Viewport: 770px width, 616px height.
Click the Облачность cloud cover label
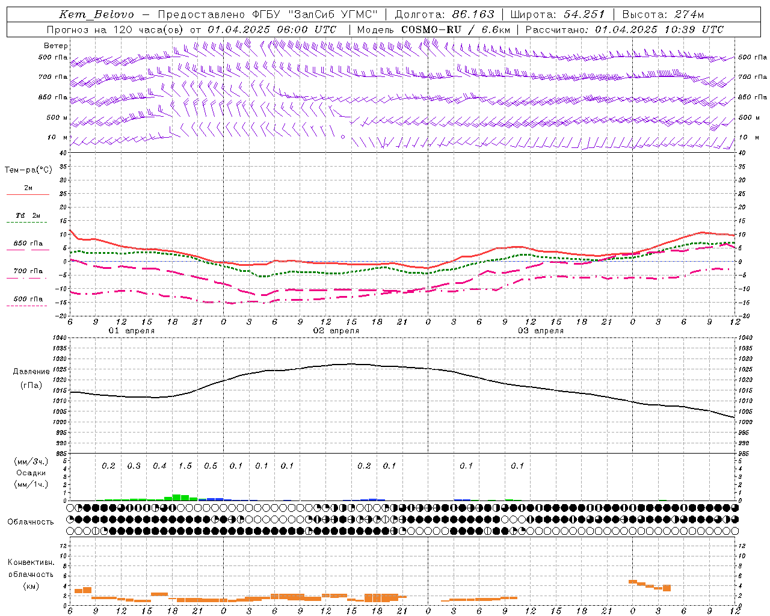[x=31, y=522]
